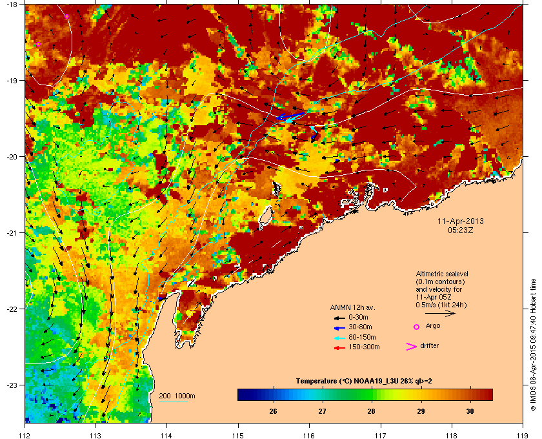Click the dark blue end of temperature colorbar
This screenshot has width=542, height=439.
242,394
